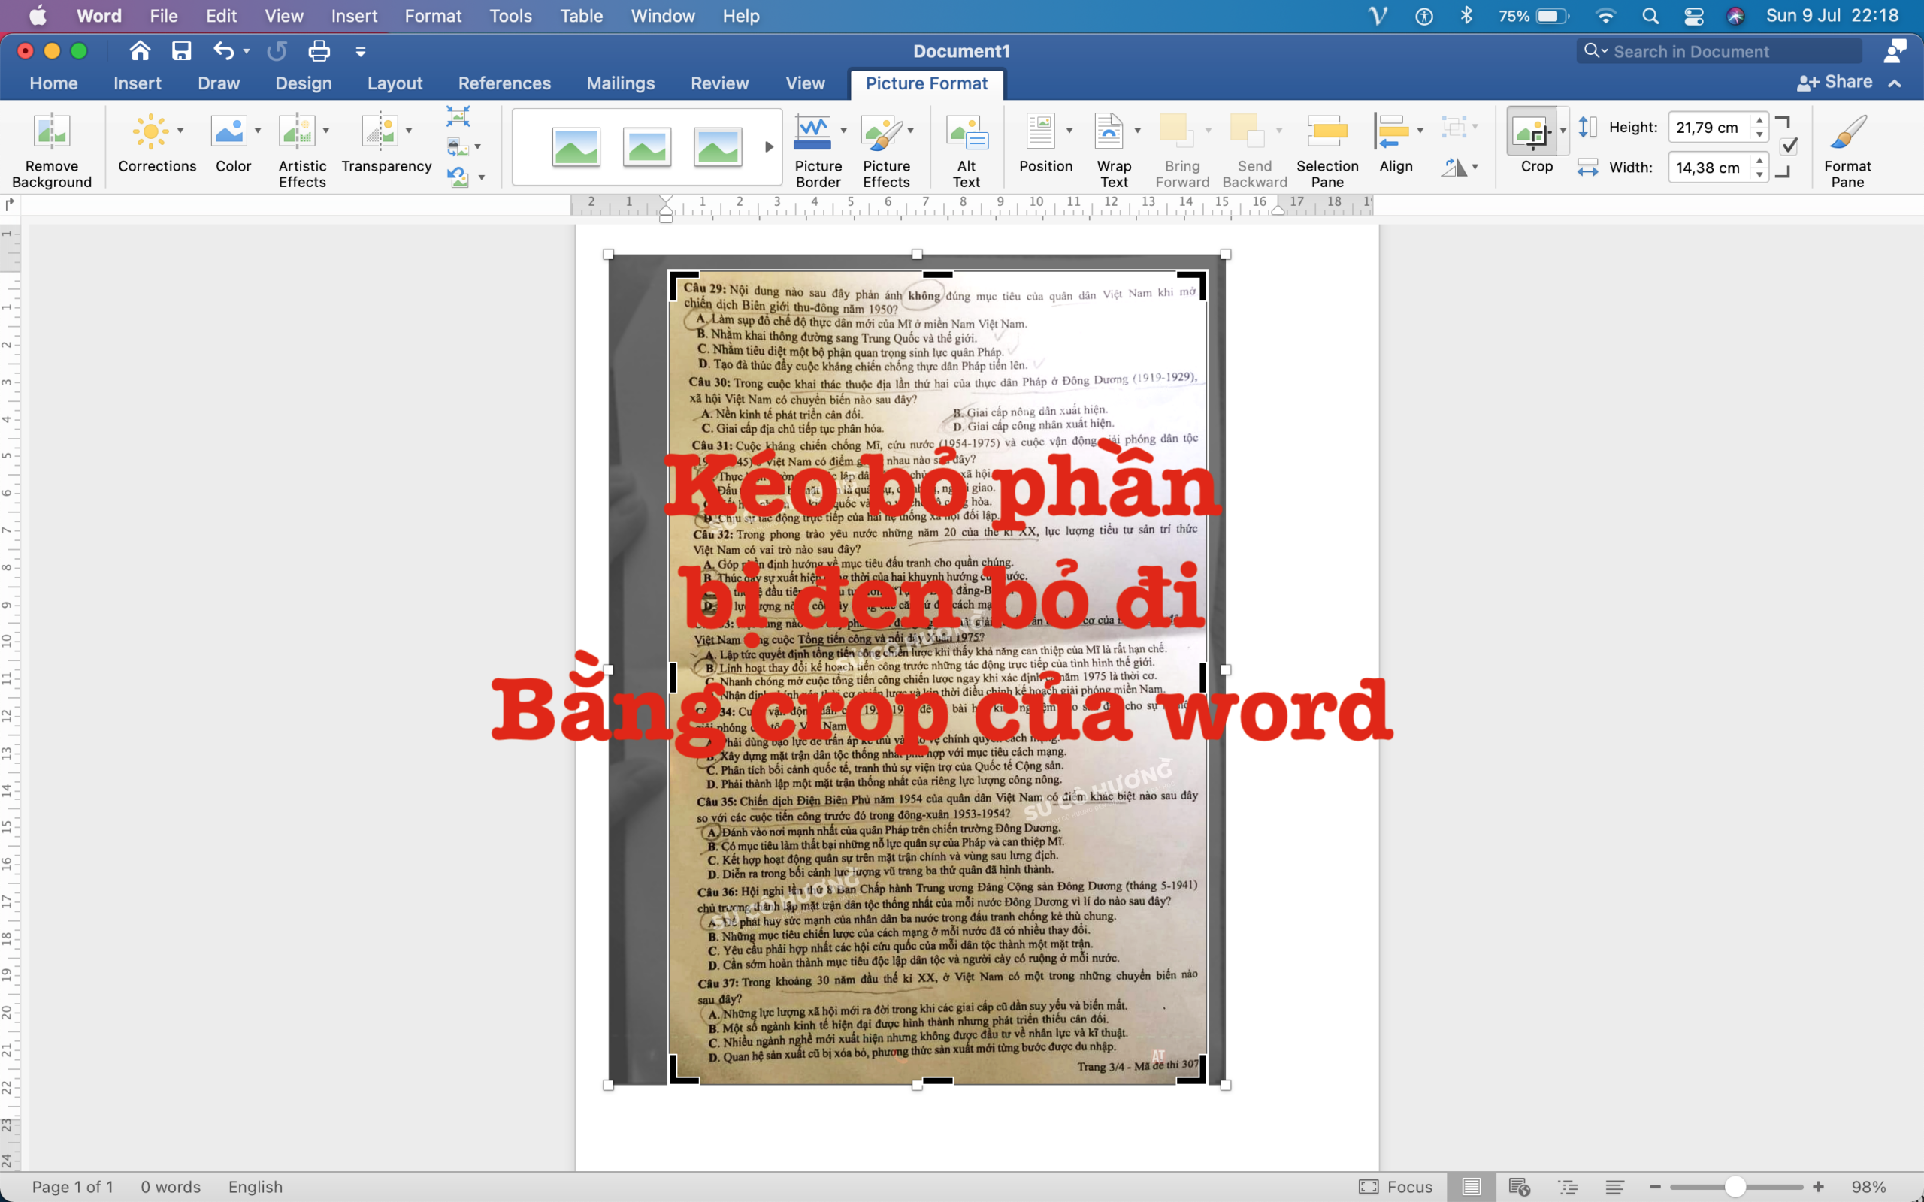Switch to Draft view in the status bar
The width and height of the screenshot is (1924, 1202).
[x=1614, y=1187]
